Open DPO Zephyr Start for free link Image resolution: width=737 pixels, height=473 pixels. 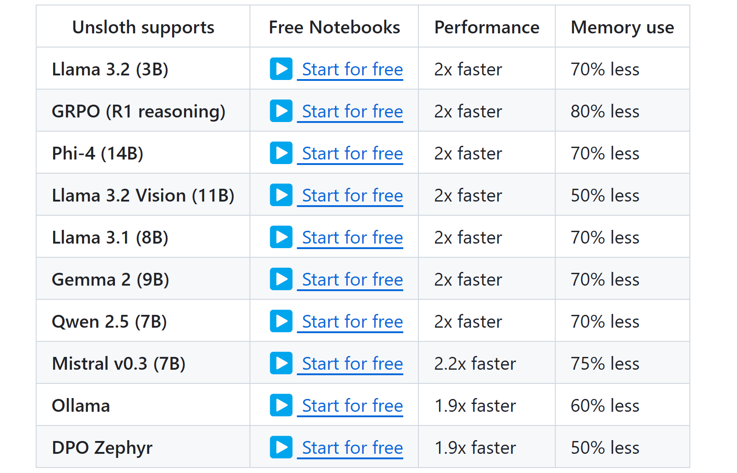352,448
